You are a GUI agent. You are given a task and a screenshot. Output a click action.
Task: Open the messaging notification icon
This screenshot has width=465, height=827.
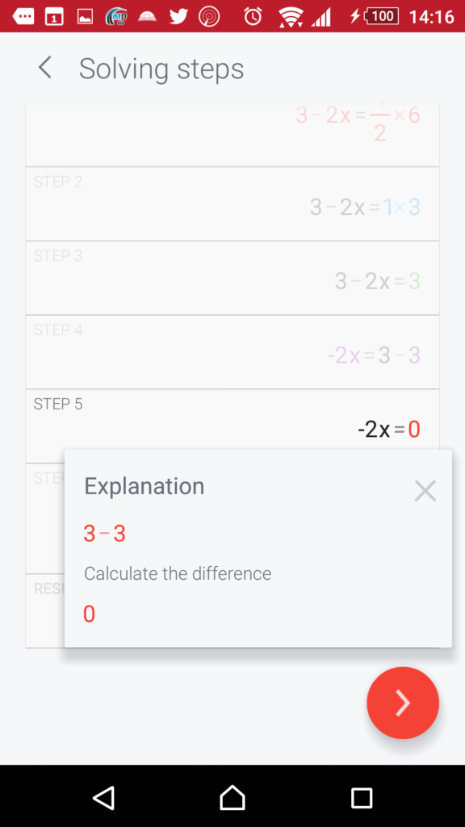point(23,17)
